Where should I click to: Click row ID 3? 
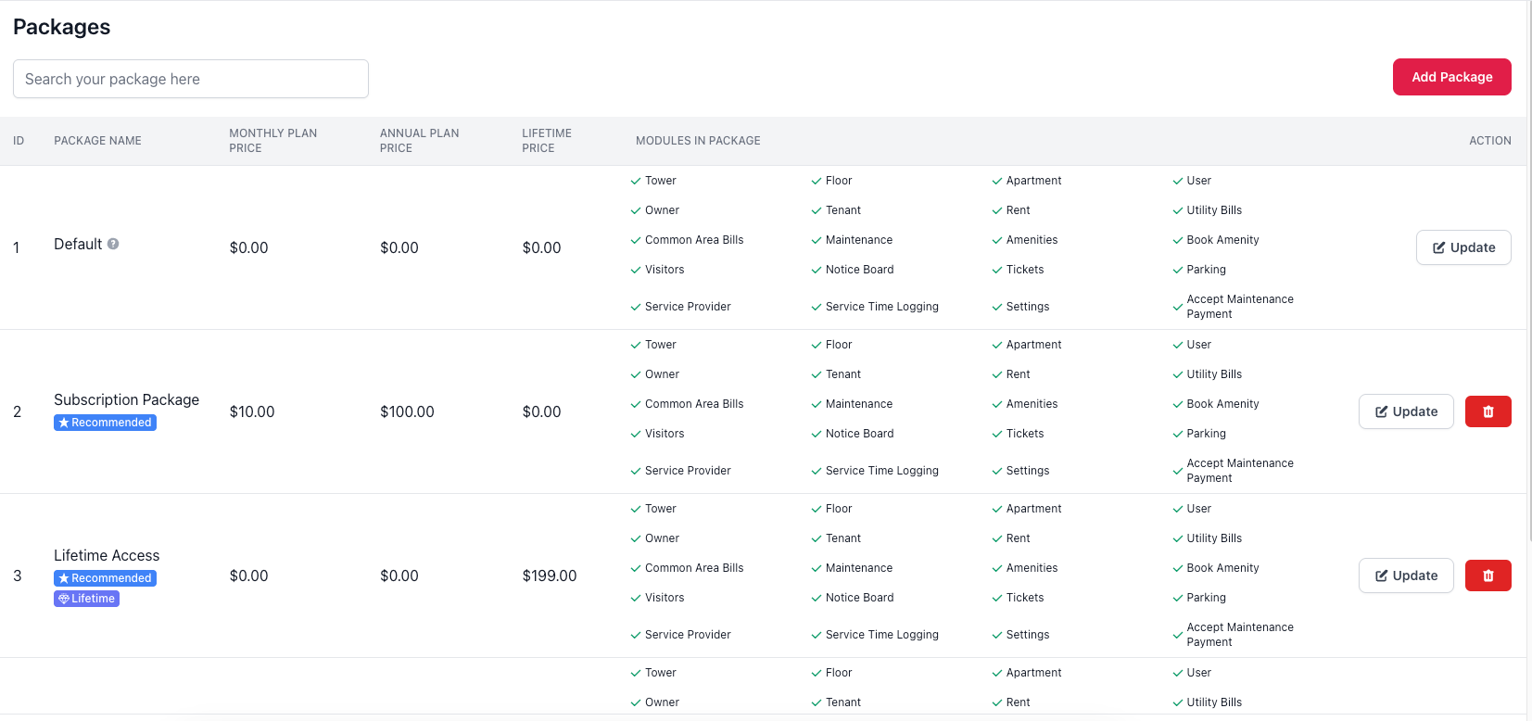click(17, 576)
